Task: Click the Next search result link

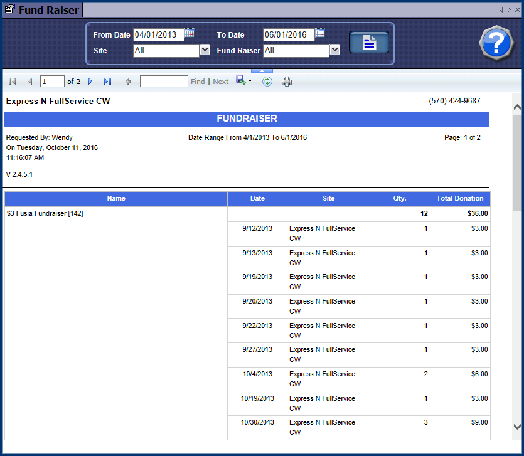Action: point(220,82)
